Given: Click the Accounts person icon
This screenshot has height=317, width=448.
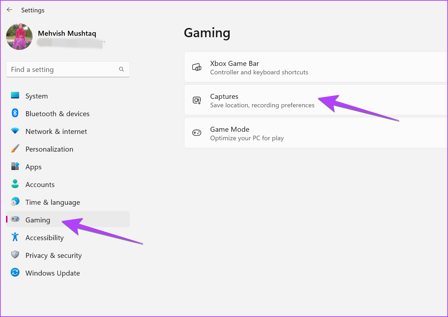Looking at the screenshot, I should coord(15,184).
